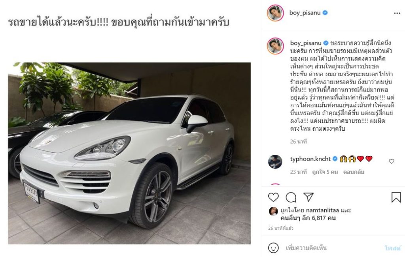Submit comment with โพสต์ button
The width and height of the screenshot is (405, 257).
pyautogui.click(x=392, y=248)
